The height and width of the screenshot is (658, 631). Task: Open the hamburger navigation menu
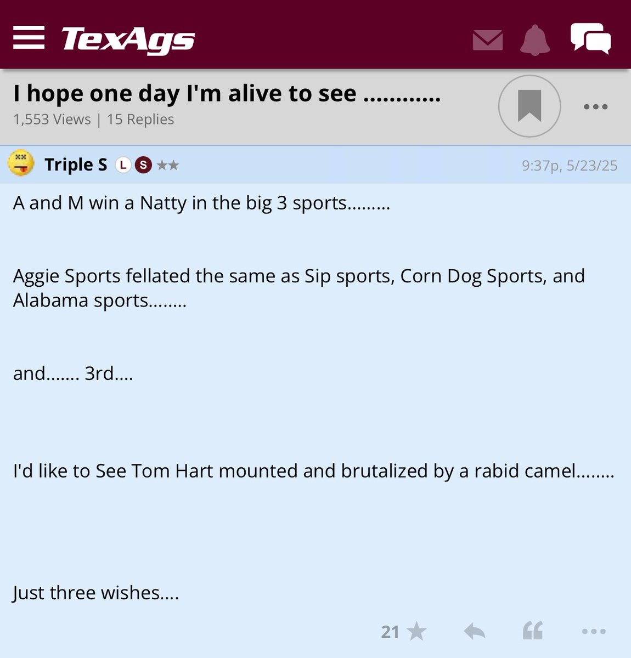[x=29, y=38]
